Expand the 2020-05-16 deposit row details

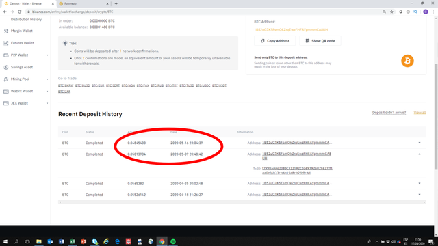(420, 143)
